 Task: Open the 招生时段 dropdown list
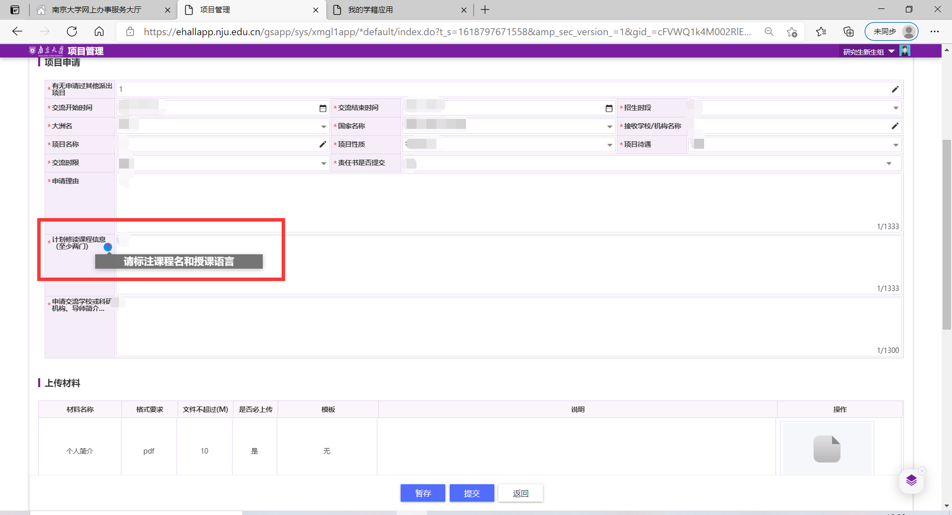(895, 108)
